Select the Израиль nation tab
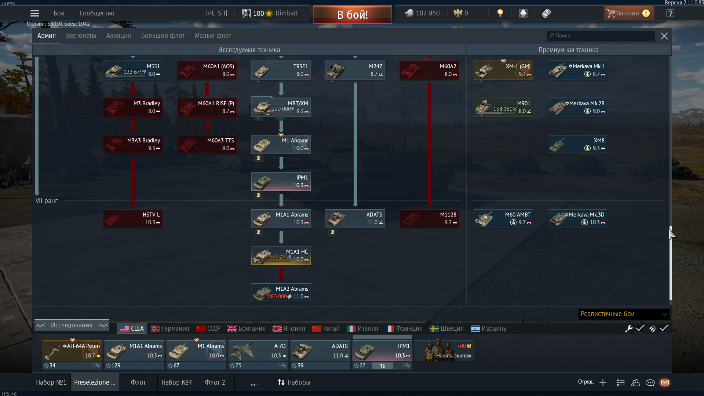Viewport: 704px width, 396px height. (489, 328)
